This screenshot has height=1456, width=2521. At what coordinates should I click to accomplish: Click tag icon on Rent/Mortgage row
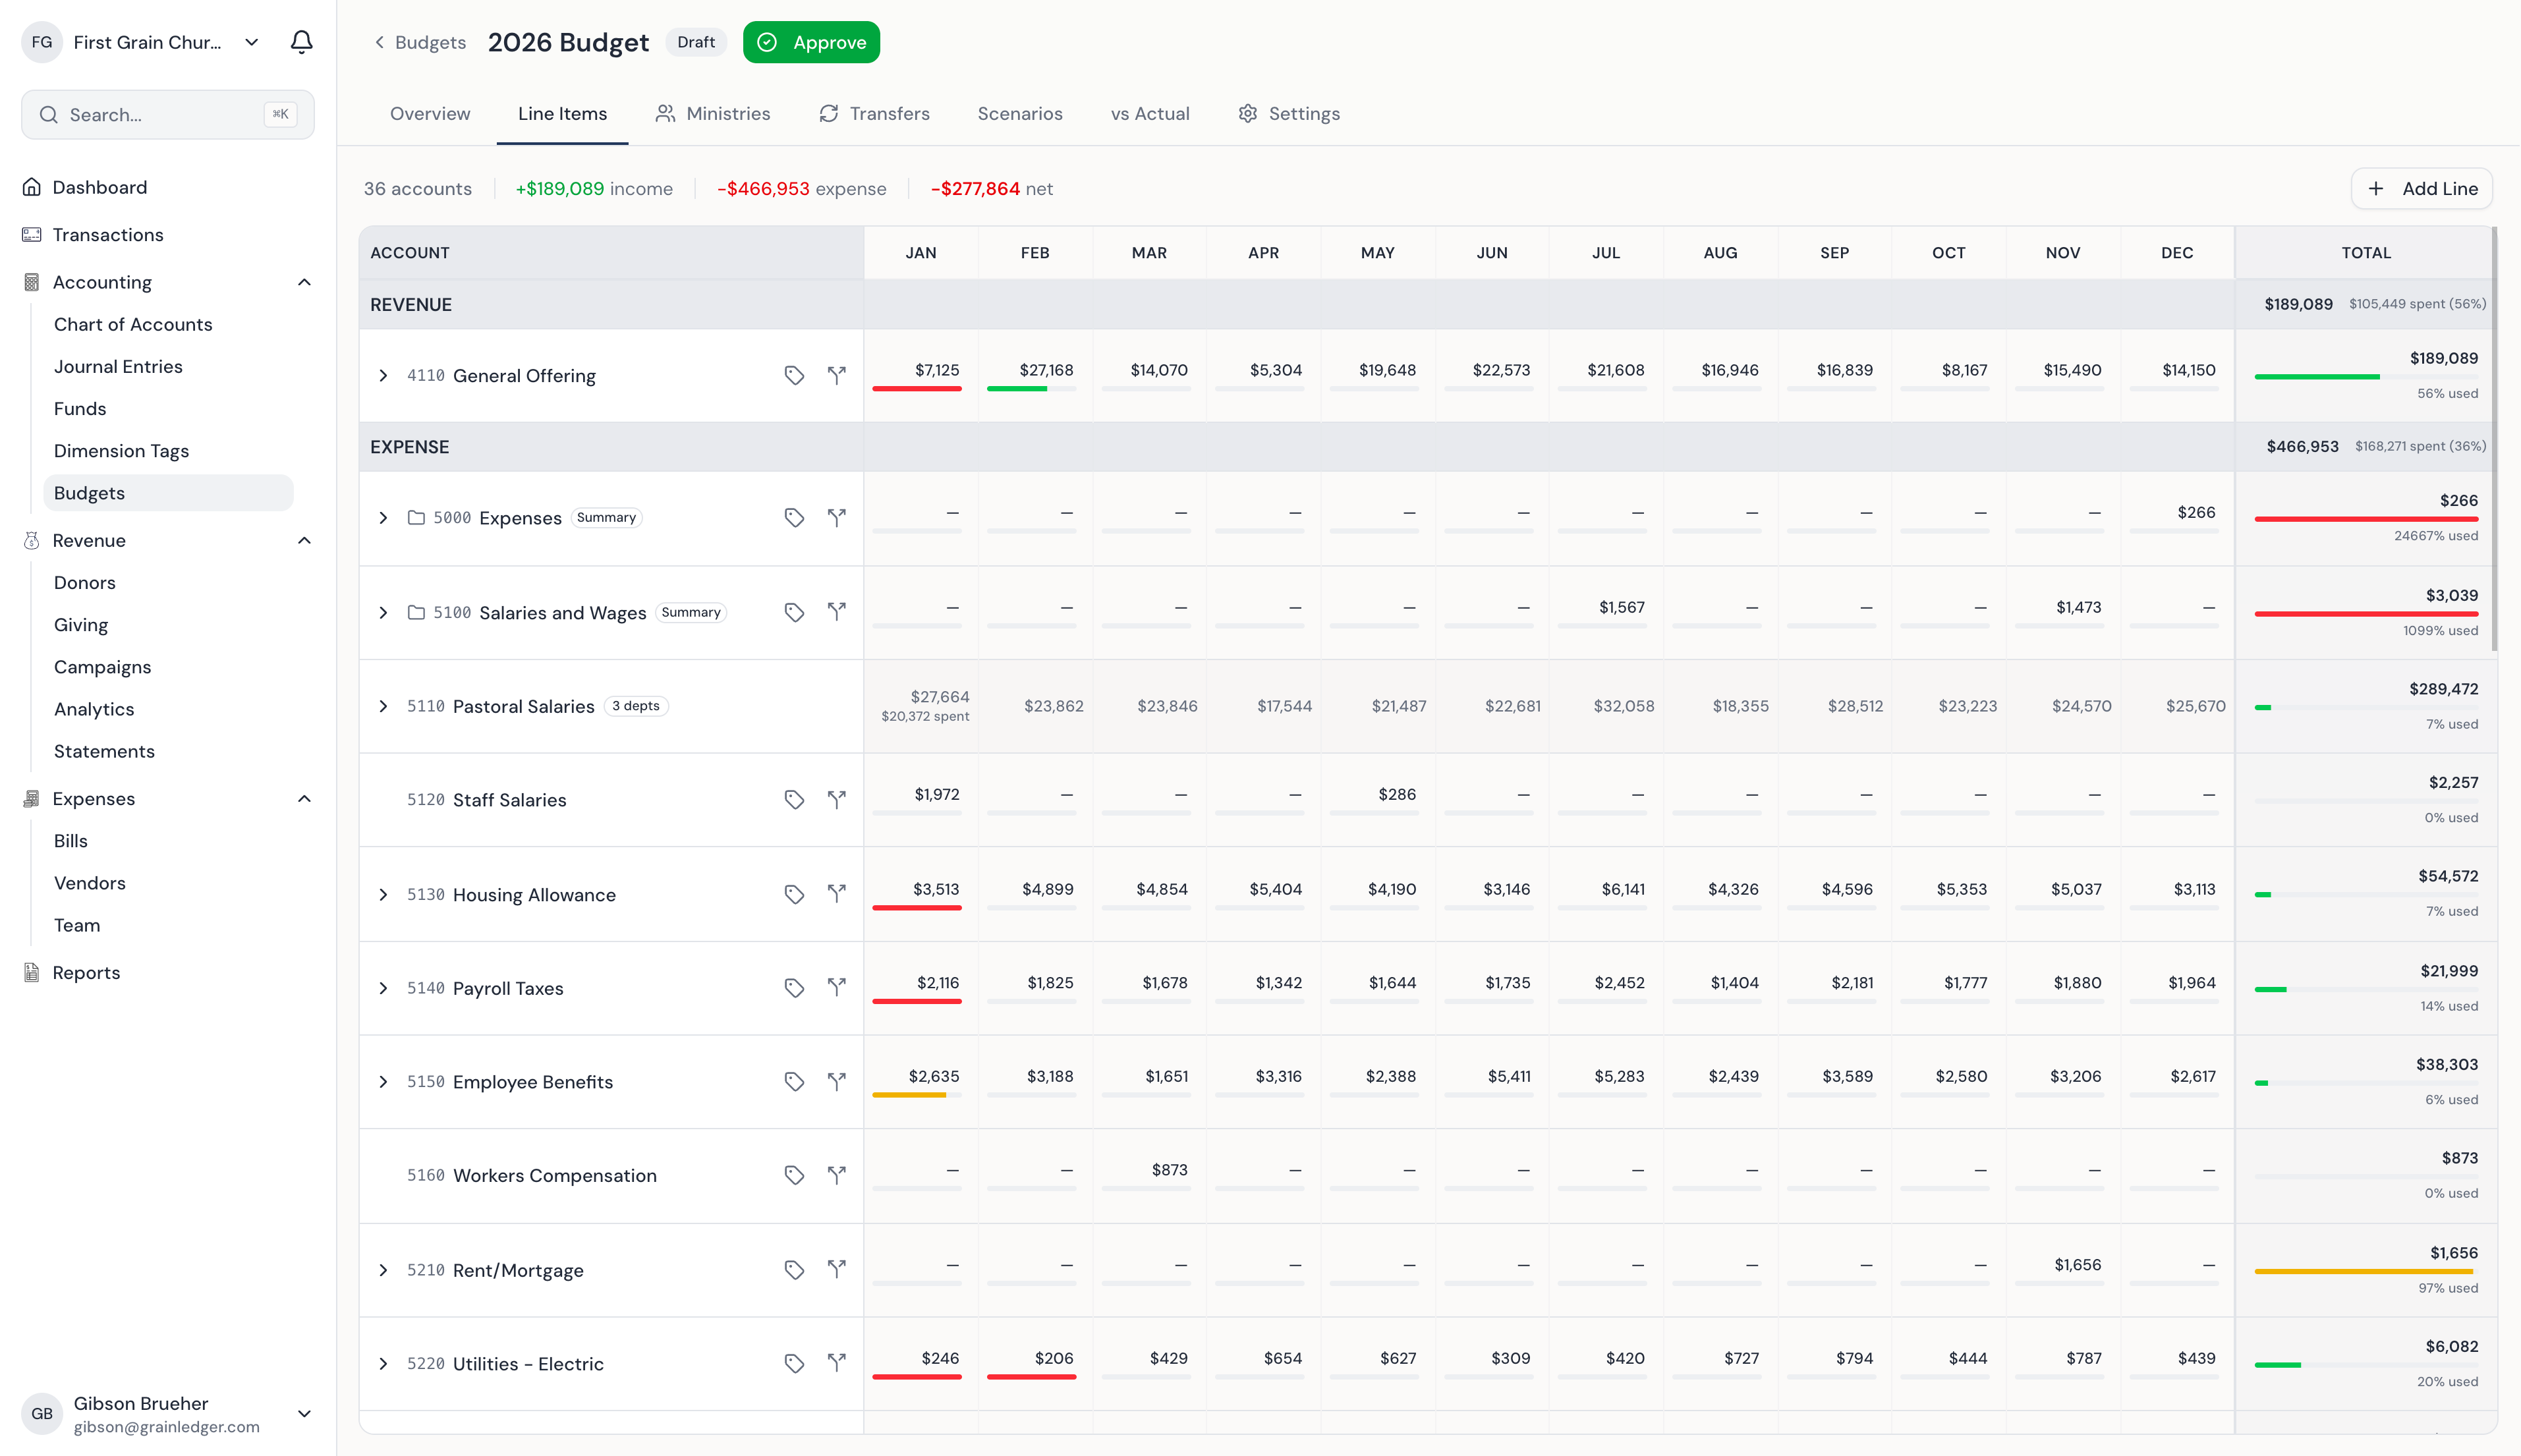point(794,1269)
